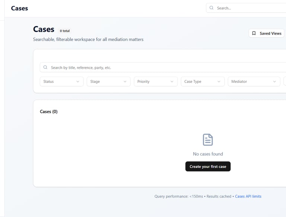Open the partially visible filter after Mediator
The image size is (286, 217).
click(x=285, y=81)
